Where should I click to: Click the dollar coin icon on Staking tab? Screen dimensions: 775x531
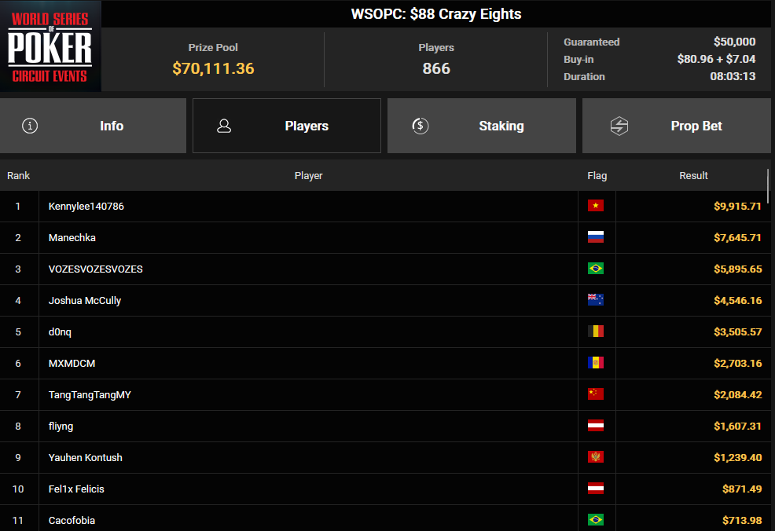point(420,125)
